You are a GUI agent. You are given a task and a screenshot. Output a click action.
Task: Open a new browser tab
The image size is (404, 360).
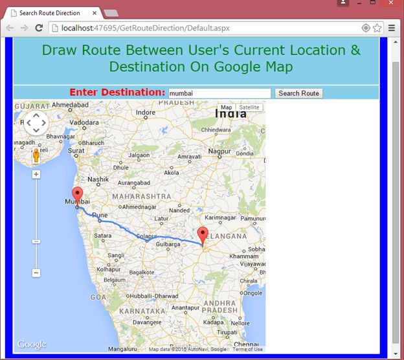[x=111, y=13]
